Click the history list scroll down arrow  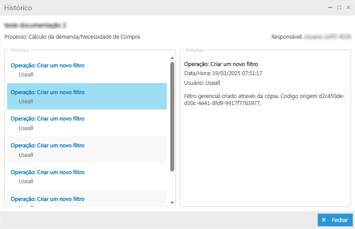pyautogui.click(x=172, y=203)
